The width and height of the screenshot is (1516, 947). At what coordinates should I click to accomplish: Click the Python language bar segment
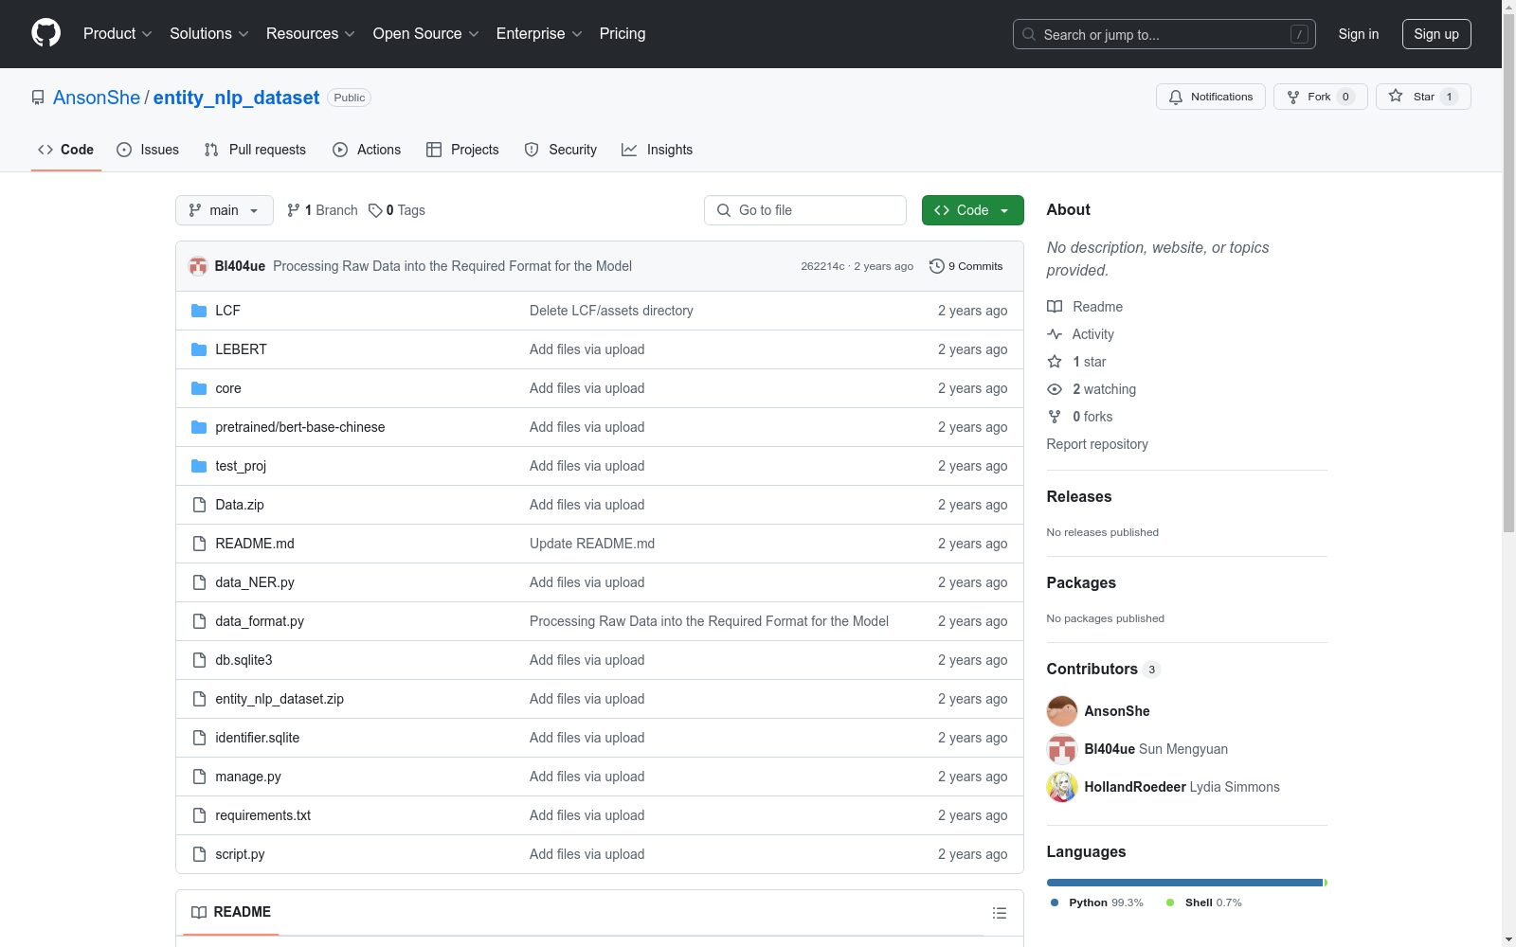tap(1183, 883)
